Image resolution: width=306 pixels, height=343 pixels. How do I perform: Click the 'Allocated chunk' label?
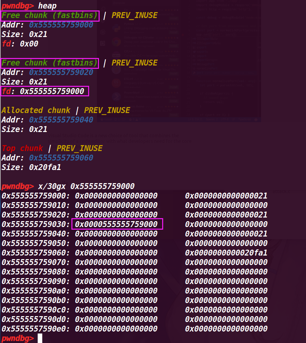click(36, 110)
